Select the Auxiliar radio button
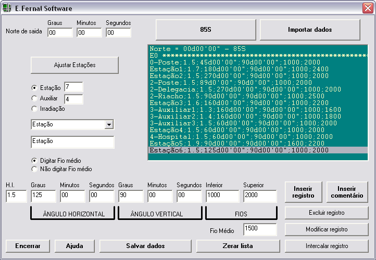The image size is (376, 260). (34, 98)
